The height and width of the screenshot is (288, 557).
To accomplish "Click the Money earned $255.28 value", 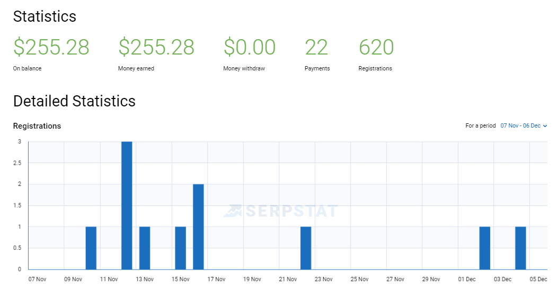I will click(156, 47).
